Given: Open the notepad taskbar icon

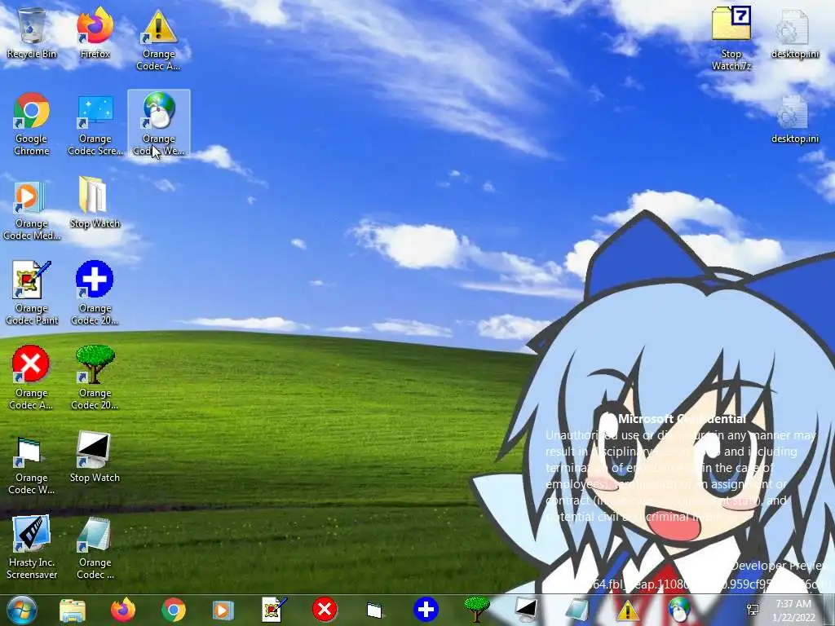Looking at the screenshot, I should (x=577, y=610).
